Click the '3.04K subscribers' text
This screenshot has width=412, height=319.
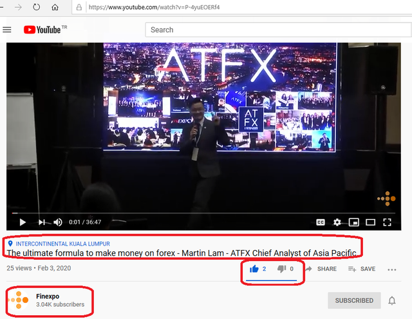point(60,305)
